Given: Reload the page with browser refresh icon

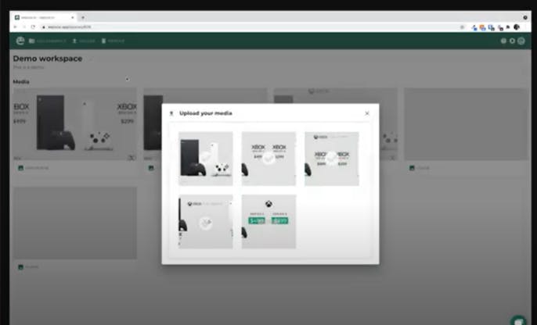Looking at the screenshot, I should [33, 27].
